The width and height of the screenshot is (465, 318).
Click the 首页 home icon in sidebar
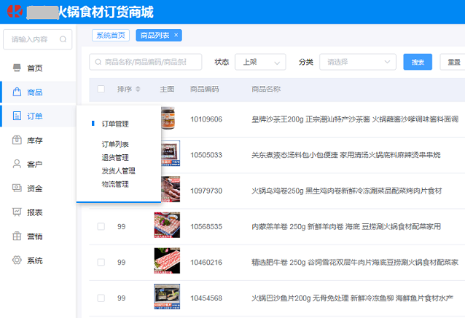(17, 68)
